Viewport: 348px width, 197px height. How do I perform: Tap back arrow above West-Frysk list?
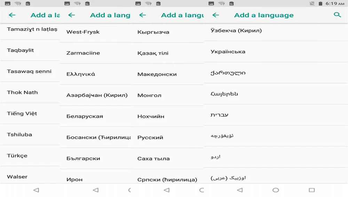71,15
